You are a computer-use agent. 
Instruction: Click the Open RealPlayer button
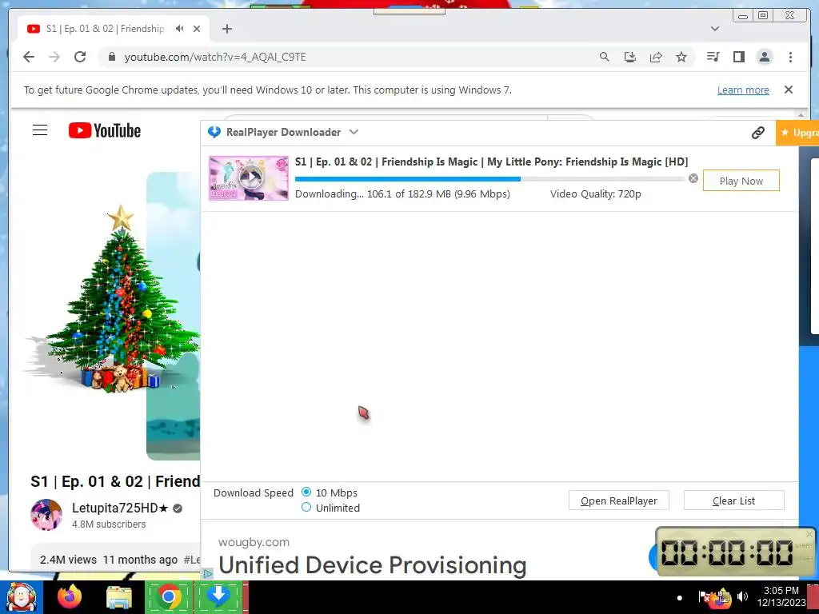pos(618,500)
